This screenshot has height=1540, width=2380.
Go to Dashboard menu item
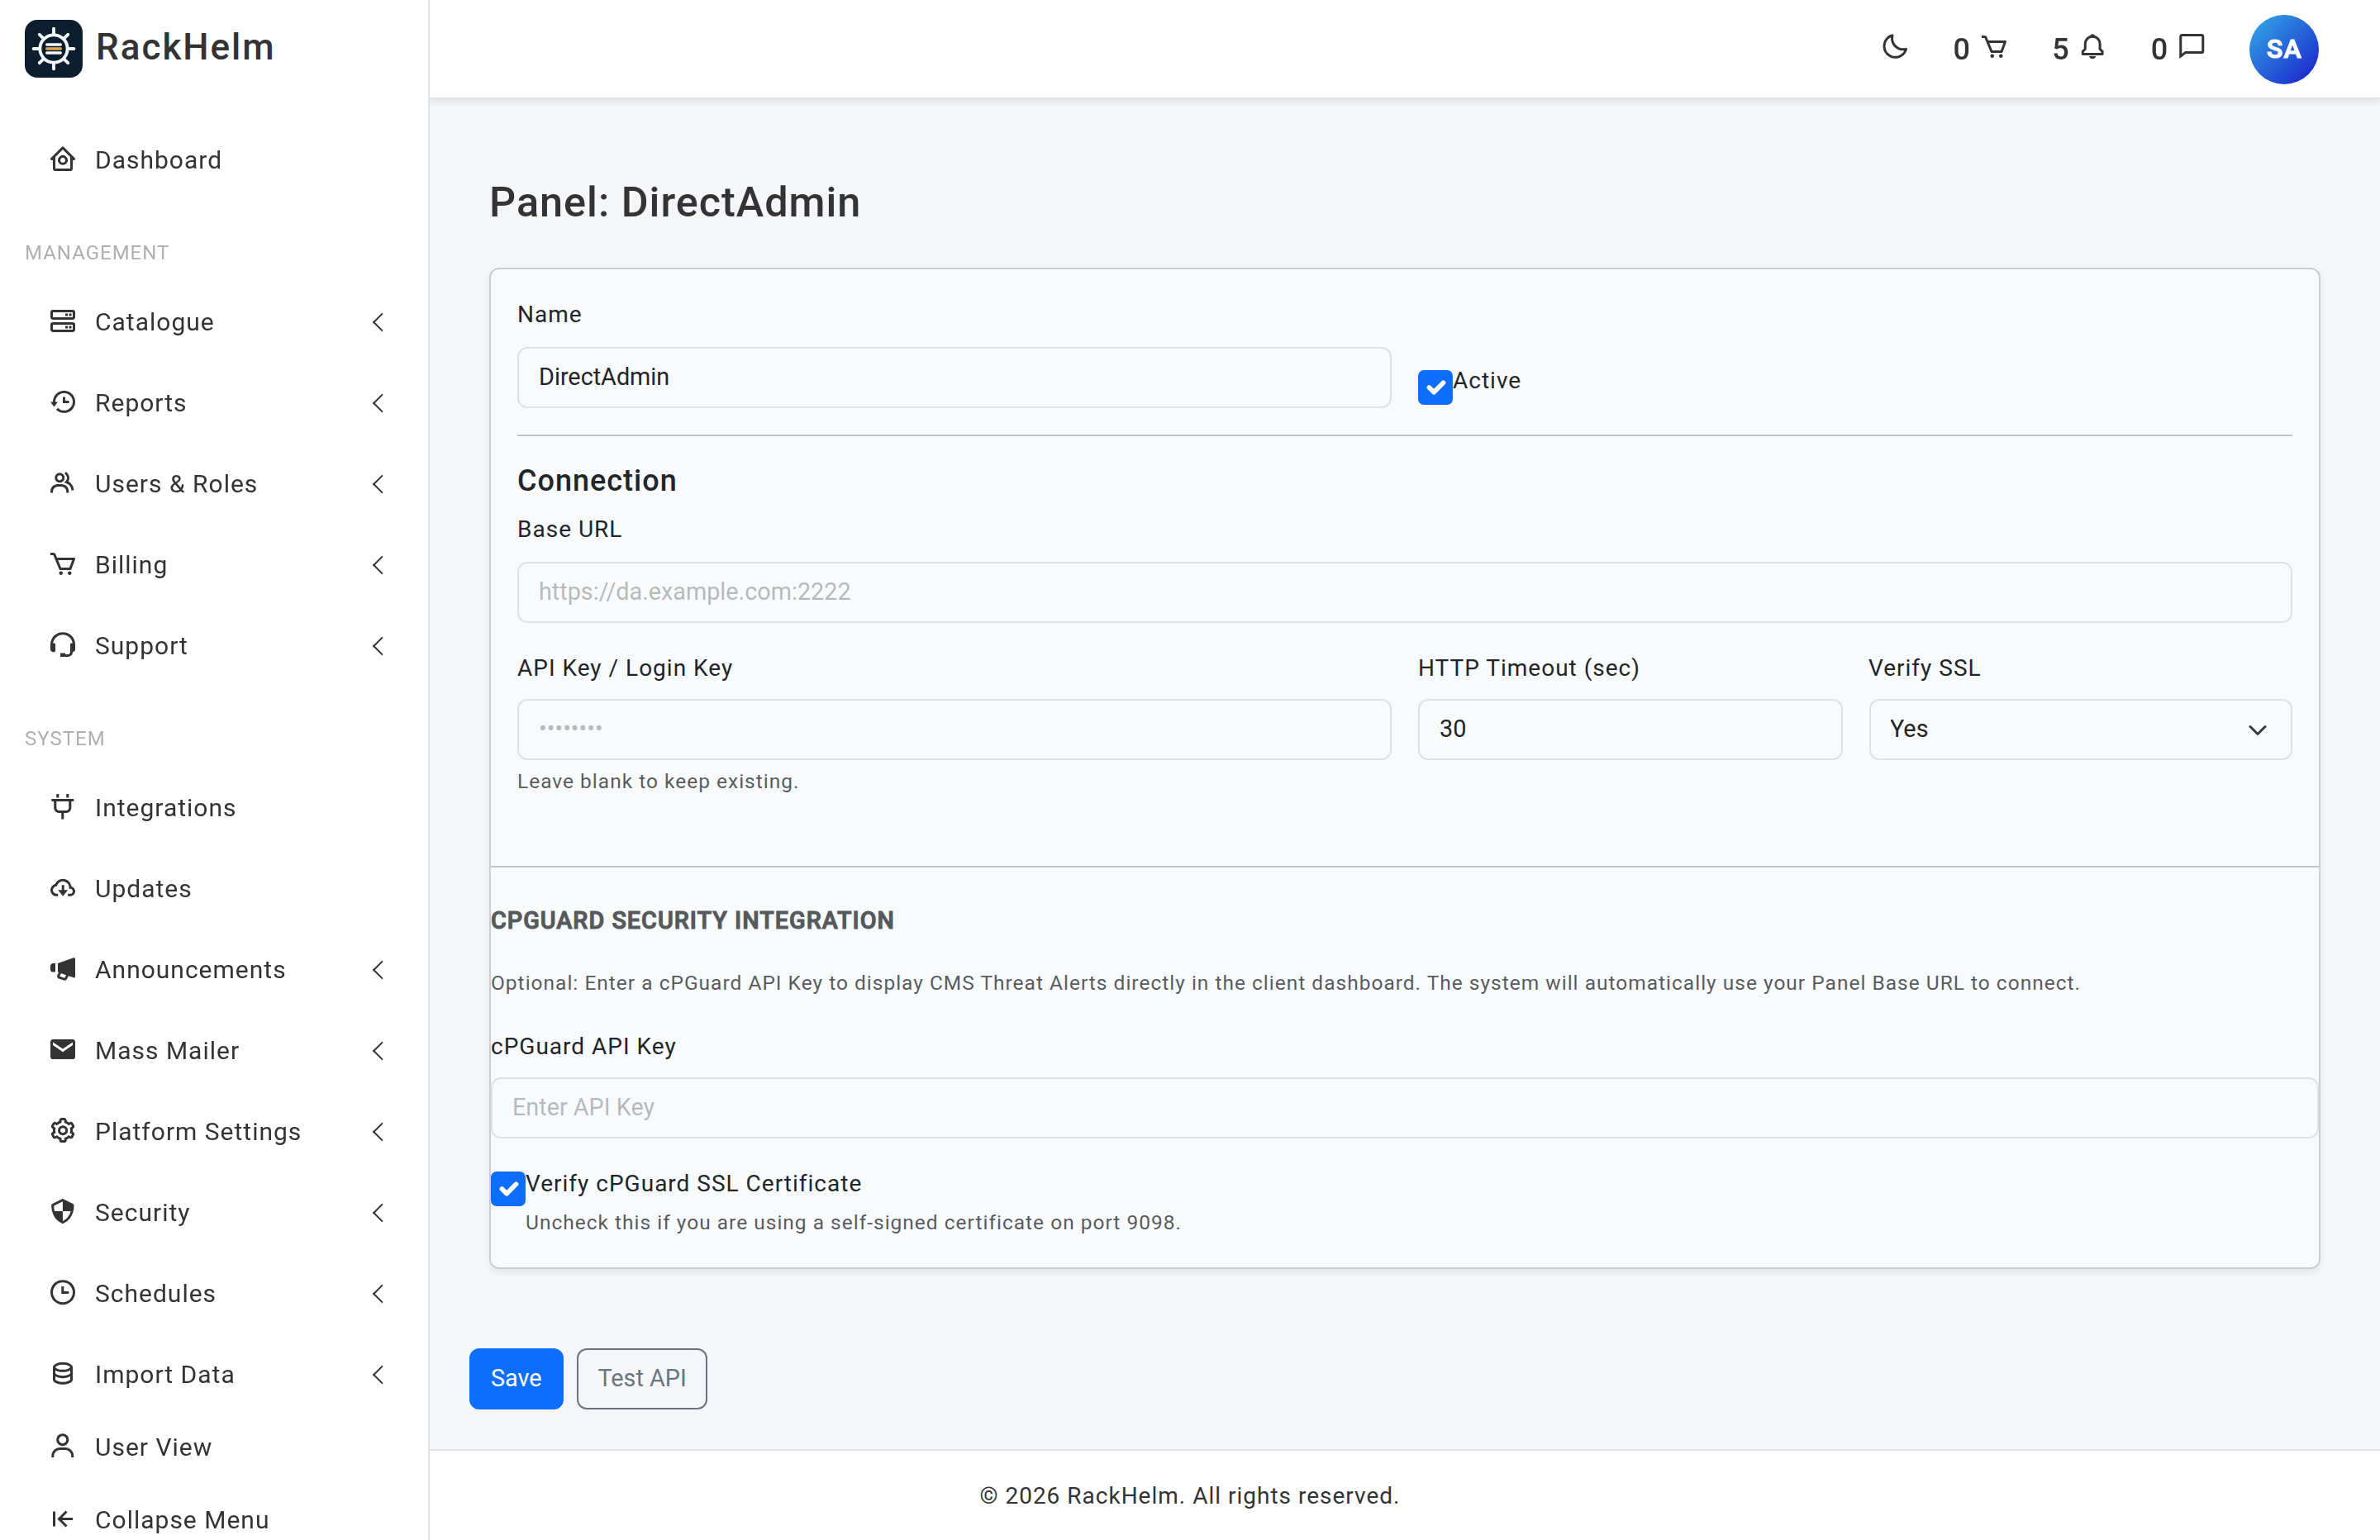[214, 160]
